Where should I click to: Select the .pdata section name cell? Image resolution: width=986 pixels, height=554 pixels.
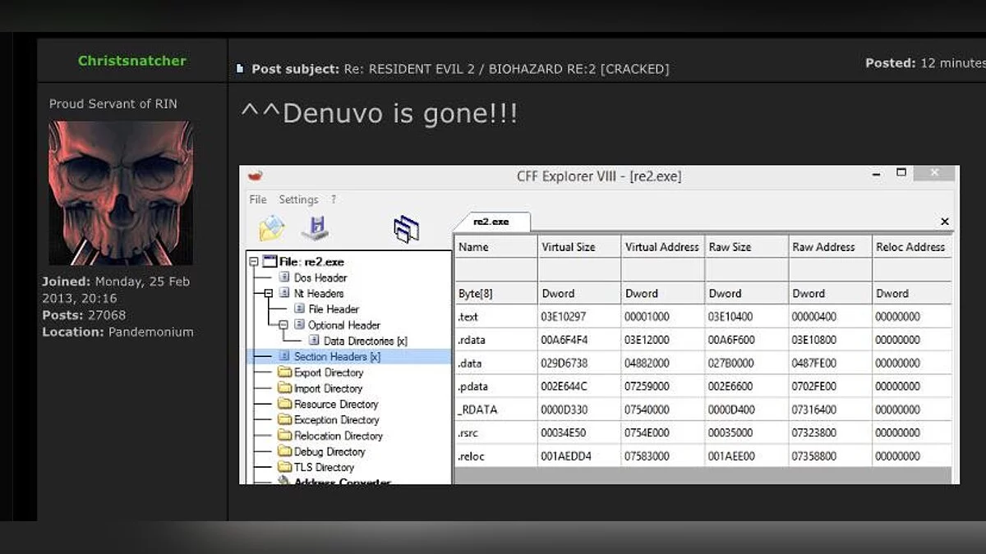tap(496, 386)
